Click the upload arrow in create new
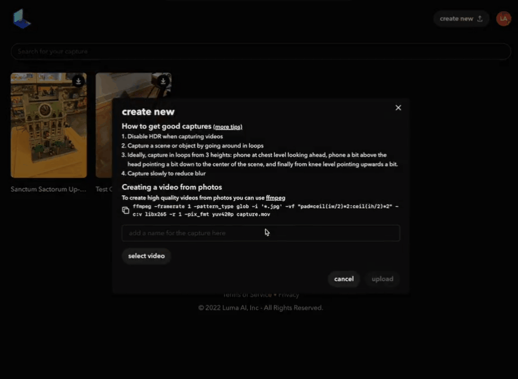Viewport: 518px width, 379px height. point(480,19)
